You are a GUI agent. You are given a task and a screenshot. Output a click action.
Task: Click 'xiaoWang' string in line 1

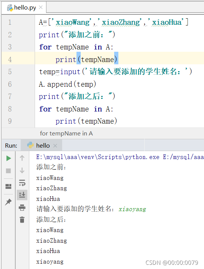pos(73,22)
